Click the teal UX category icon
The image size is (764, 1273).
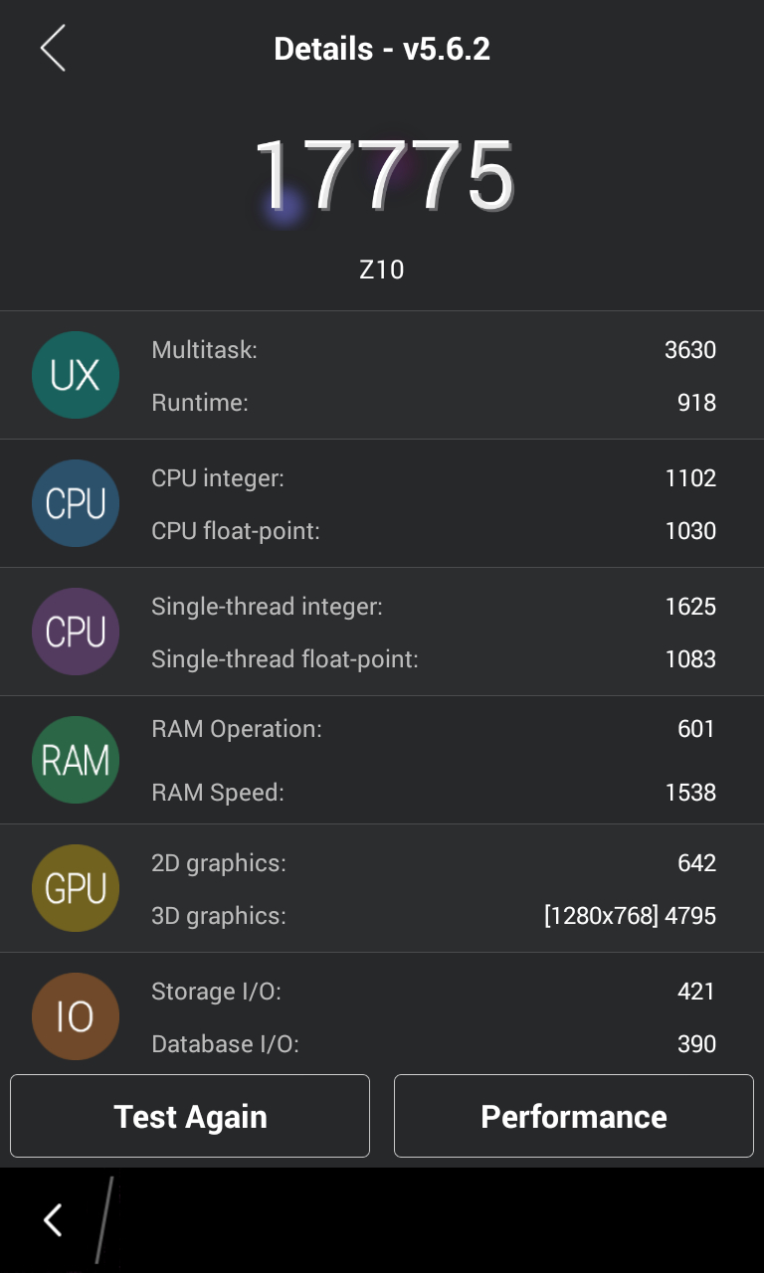(x=76, y=375)
